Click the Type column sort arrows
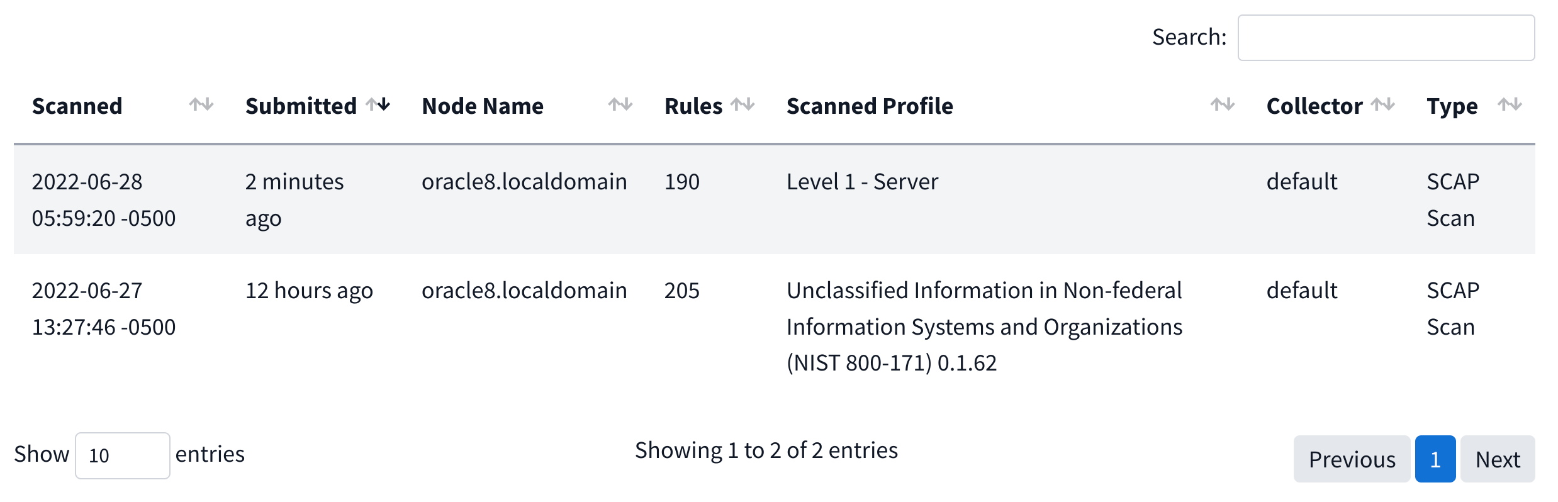This screenshot has width=1558, height=502. point(1510,105)
